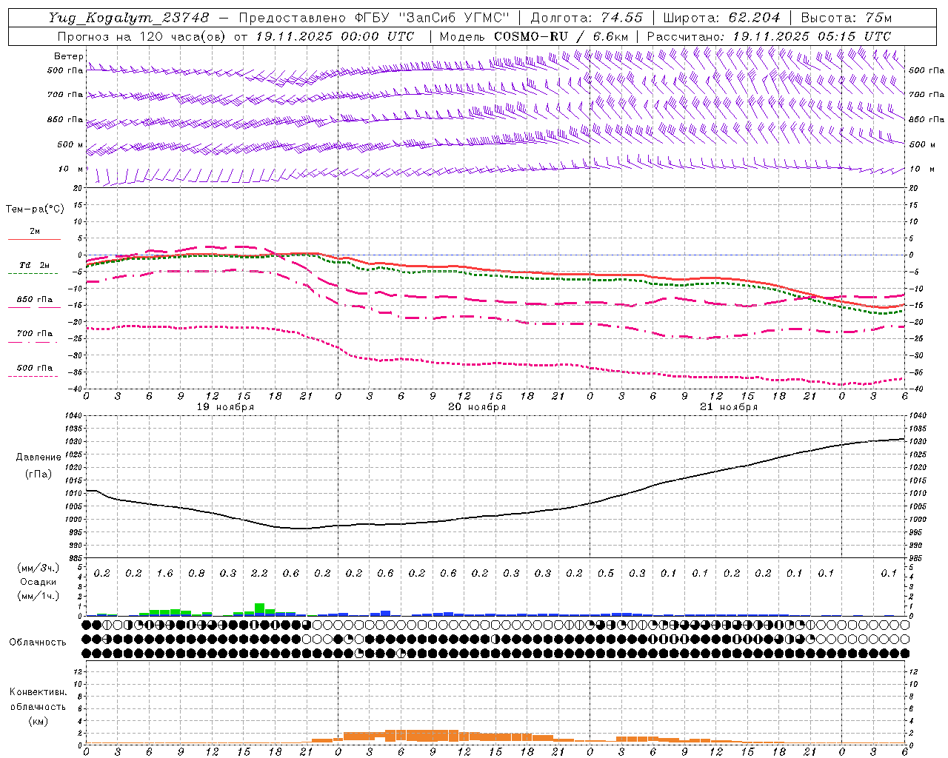The image size is (948, 758).
Task: Click the 2.2 three-hour precipitation value
Action: click(259, 574)
